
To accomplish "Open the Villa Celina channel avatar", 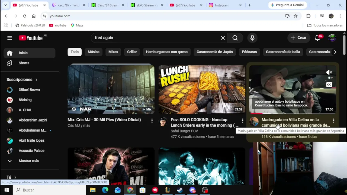I will click(254, 122).
